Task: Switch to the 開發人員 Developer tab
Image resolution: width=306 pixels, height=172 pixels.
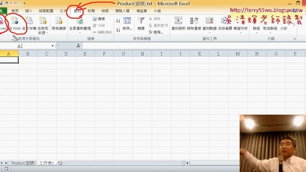Action: 122,11
